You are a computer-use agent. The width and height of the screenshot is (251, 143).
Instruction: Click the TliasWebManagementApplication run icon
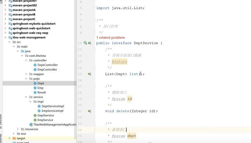tap(31, 125)
